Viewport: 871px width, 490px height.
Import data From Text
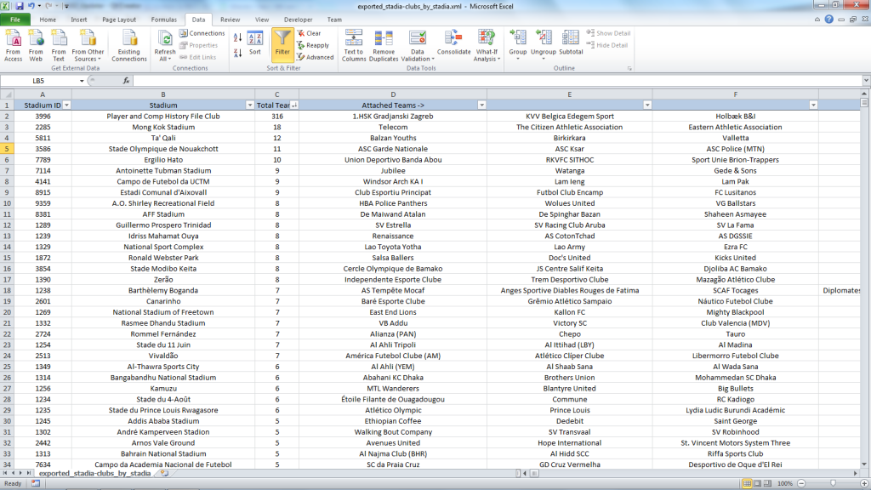[x=59, y=46]
